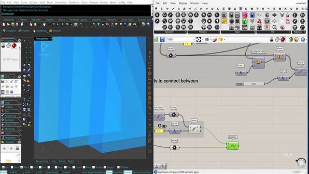Click the light bulb icon in Rhino toolbar
The width and height of the screenshot is (309, 174).
click(98, 24)
